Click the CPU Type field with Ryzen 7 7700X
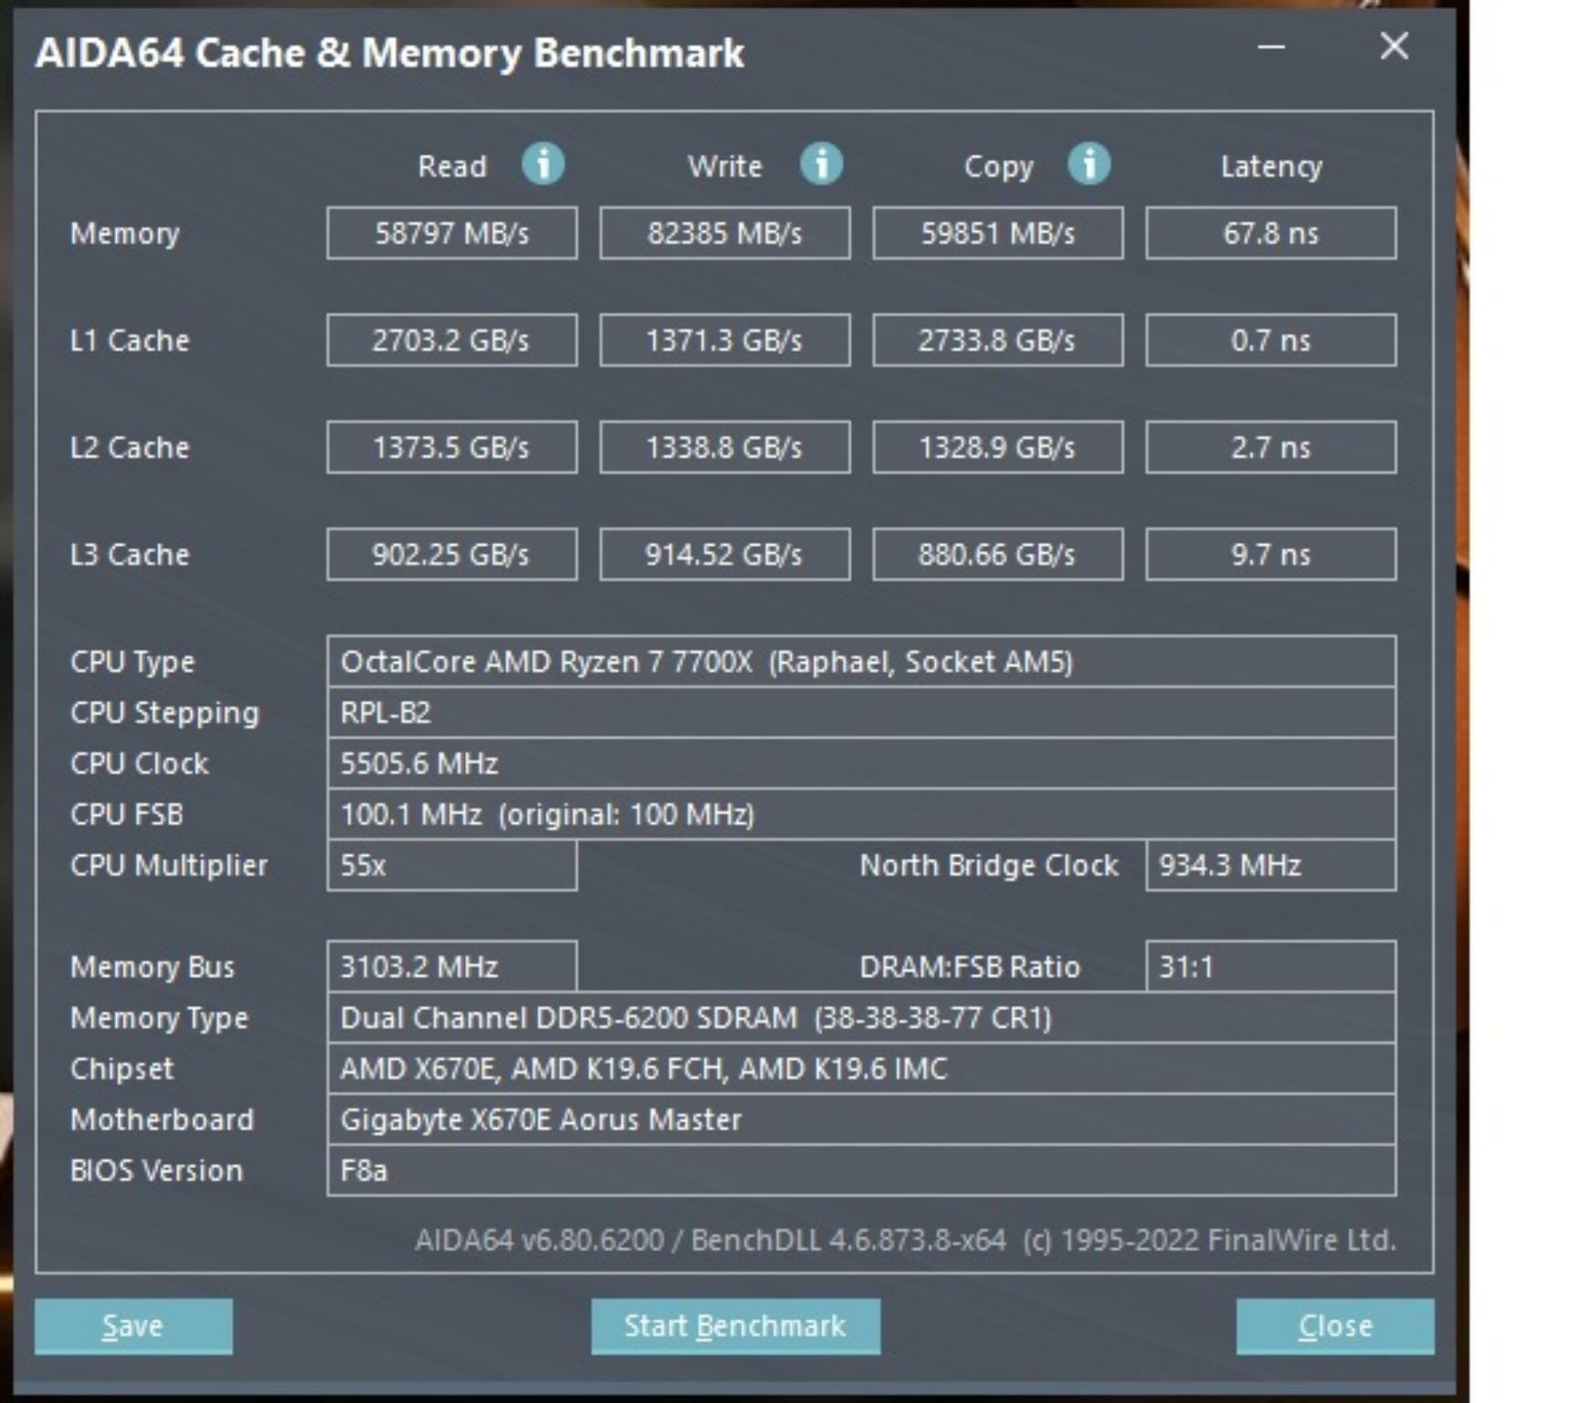The width and height of the screenshot is (1590, 1403). (861, 661)
